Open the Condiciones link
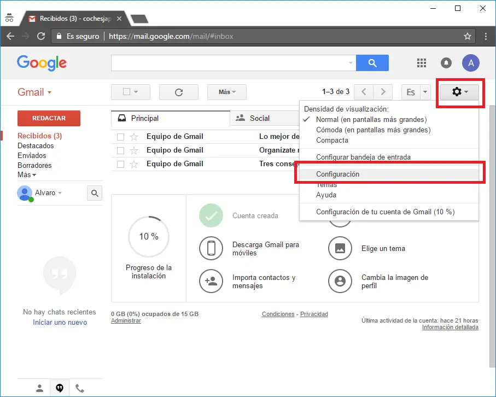The height and width of the screenshot is (397, 496). [278, 314]
